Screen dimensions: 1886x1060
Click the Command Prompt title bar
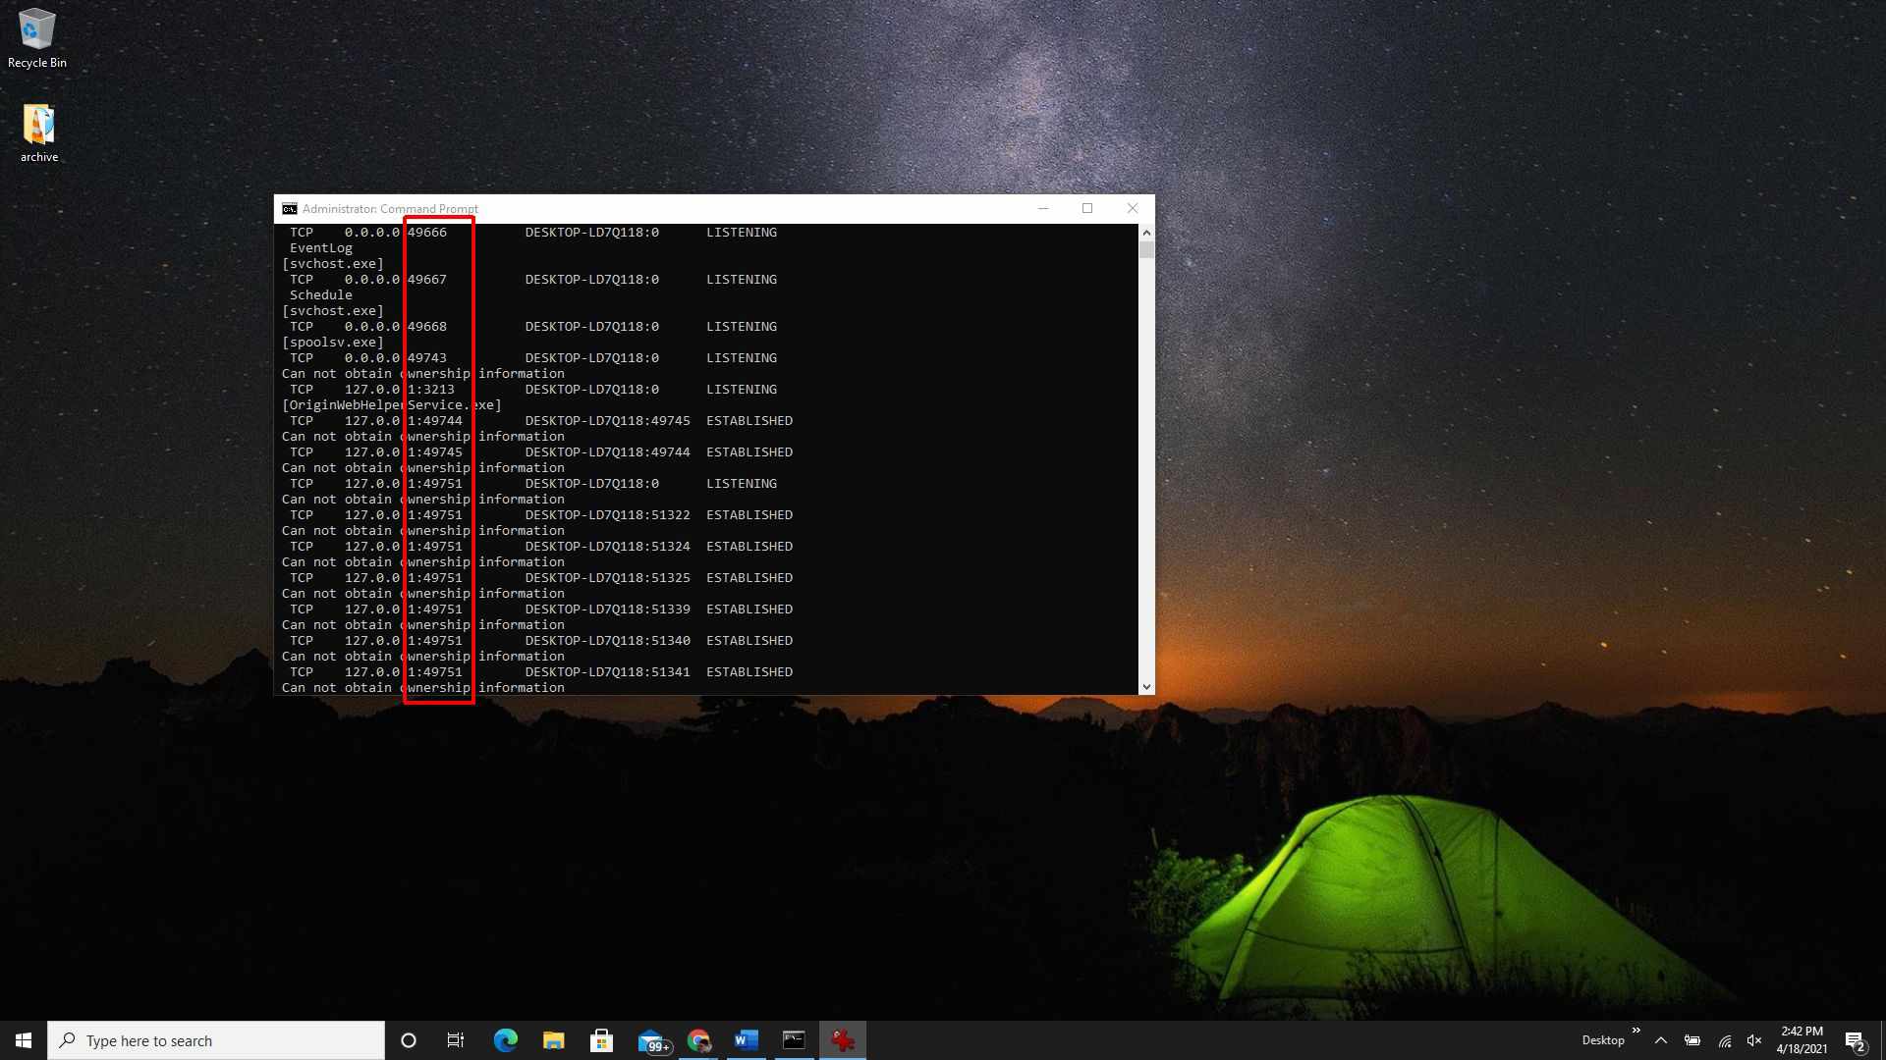pyautogui.click(x=712, y=208)
